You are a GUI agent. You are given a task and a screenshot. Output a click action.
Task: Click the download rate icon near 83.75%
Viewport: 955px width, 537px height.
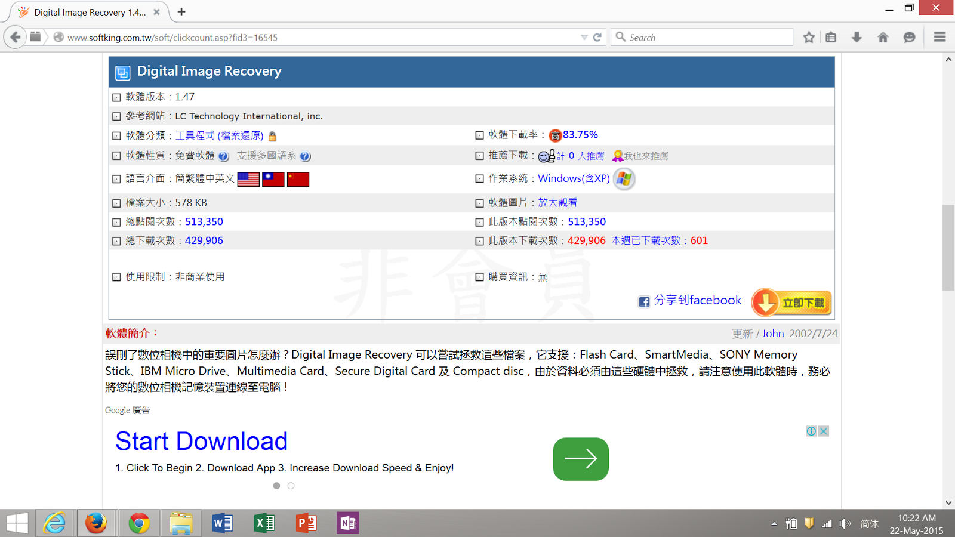(555, 135)
